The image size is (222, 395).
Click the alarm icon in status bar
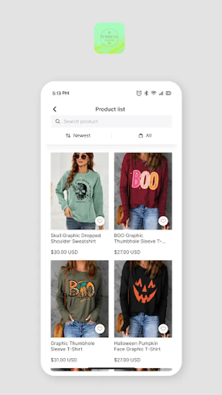pyautogui.click(x=139, y=93)
